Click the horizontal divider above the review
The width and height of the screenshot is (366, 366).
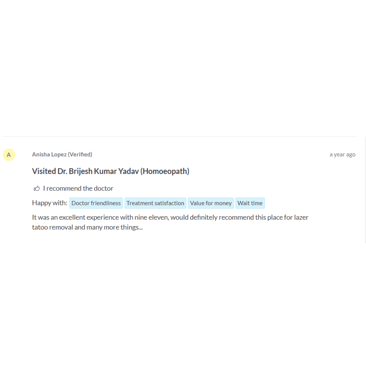click(180, 136)
